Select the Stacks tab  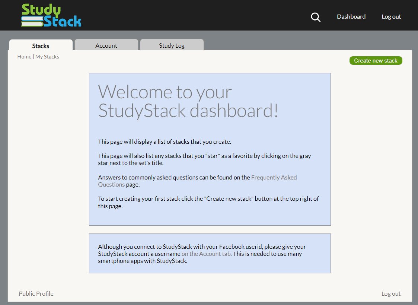click(41, 46)
